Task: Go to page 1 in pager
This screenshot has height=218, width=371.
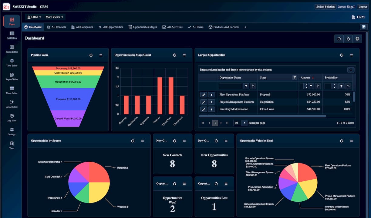Action: 215,123
